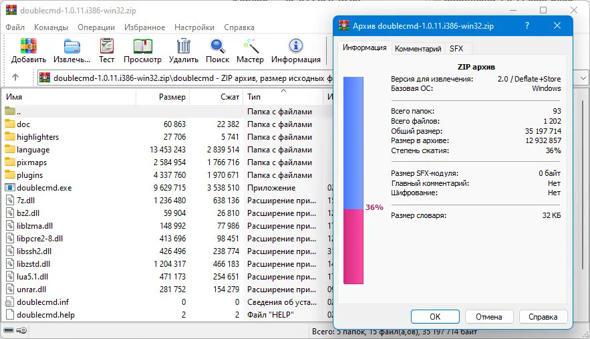Select the doublecmd.exe application icon

click(x=10, y=187)
